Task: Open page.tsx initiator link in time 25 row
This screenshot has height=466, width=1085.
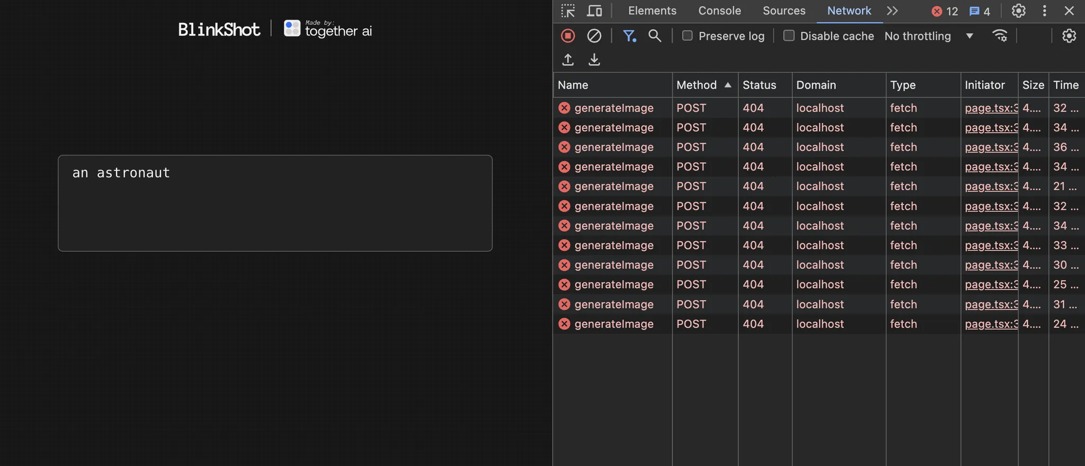Action: tap(991, 284)
